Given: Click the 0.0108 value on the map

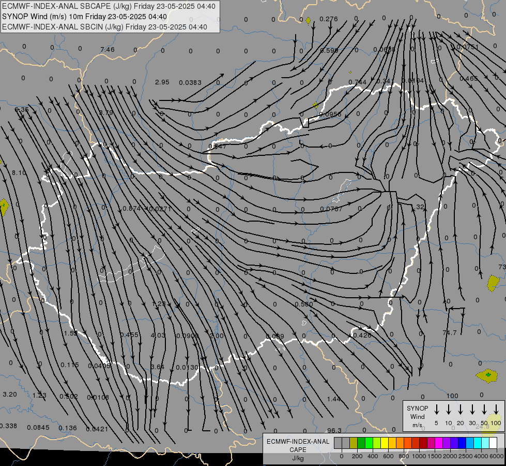Looking at the screenshot, I should click(98, 398).
